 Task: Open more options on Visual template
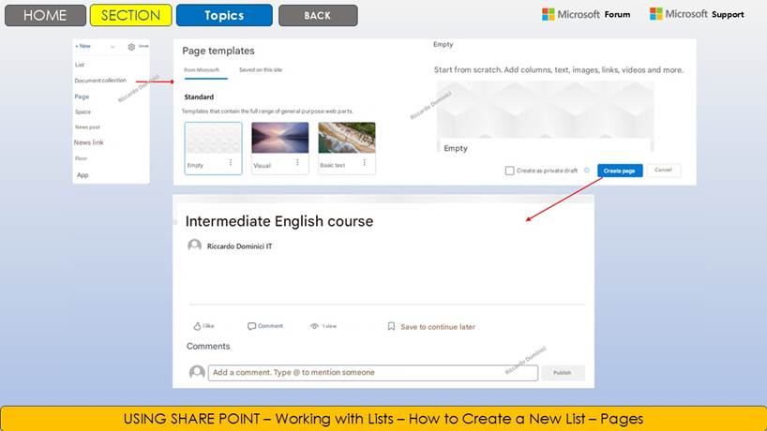[x=297, y=162]
